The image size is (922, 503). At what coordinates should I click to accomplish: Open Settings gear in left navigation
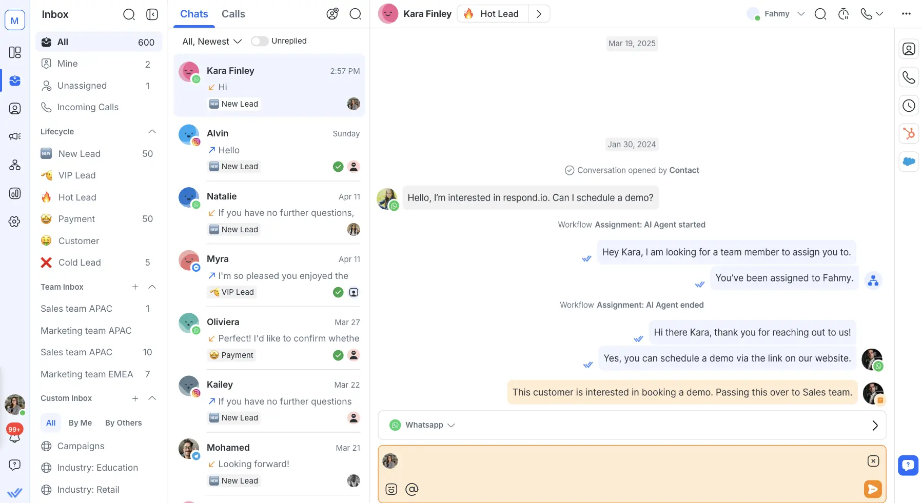15,222
